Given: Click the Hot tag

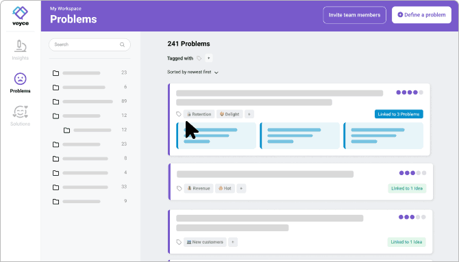Looking at the screenshot, I should (x=225, y=188).
